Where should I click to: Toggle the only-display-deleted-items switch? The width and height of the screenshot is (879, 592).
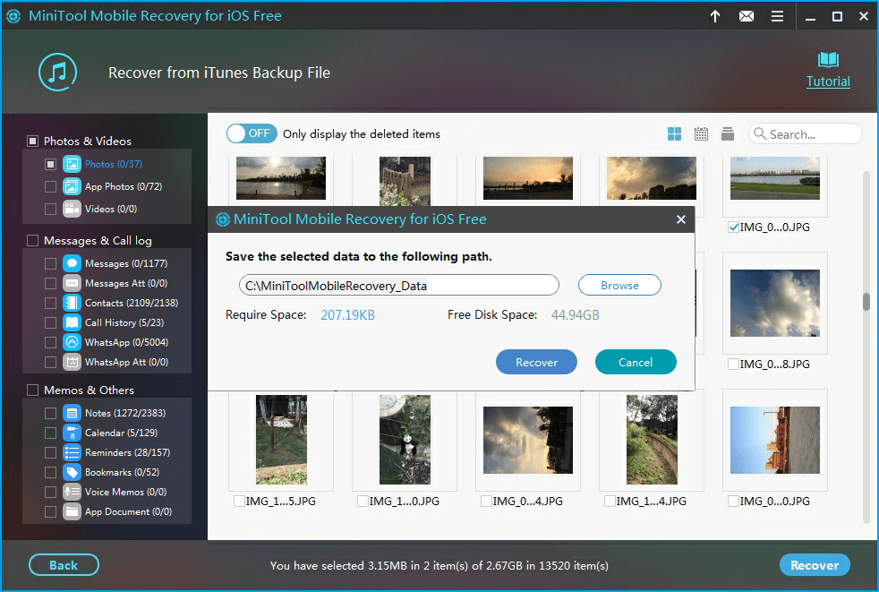coord(252,133)
